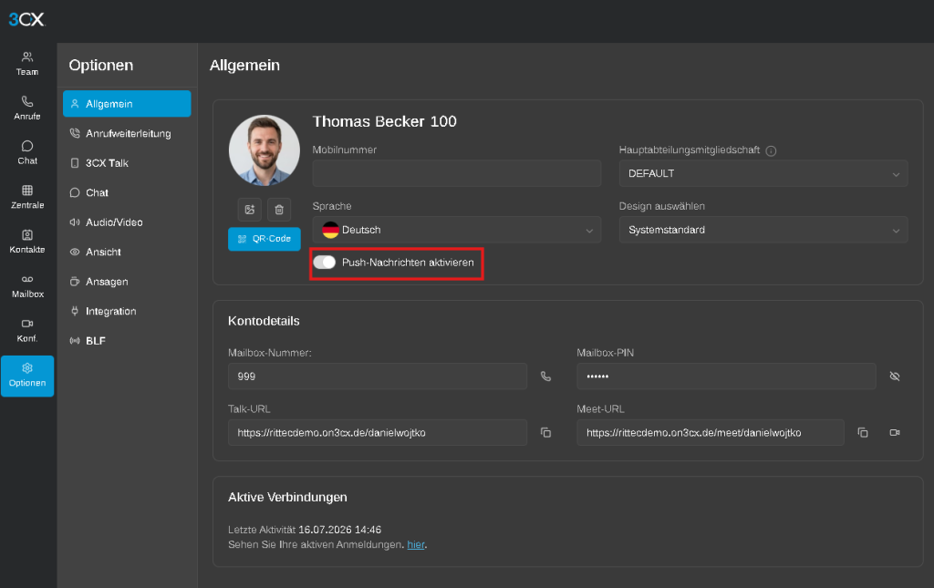Open the 3CX Talk settings

click(127, 163)
